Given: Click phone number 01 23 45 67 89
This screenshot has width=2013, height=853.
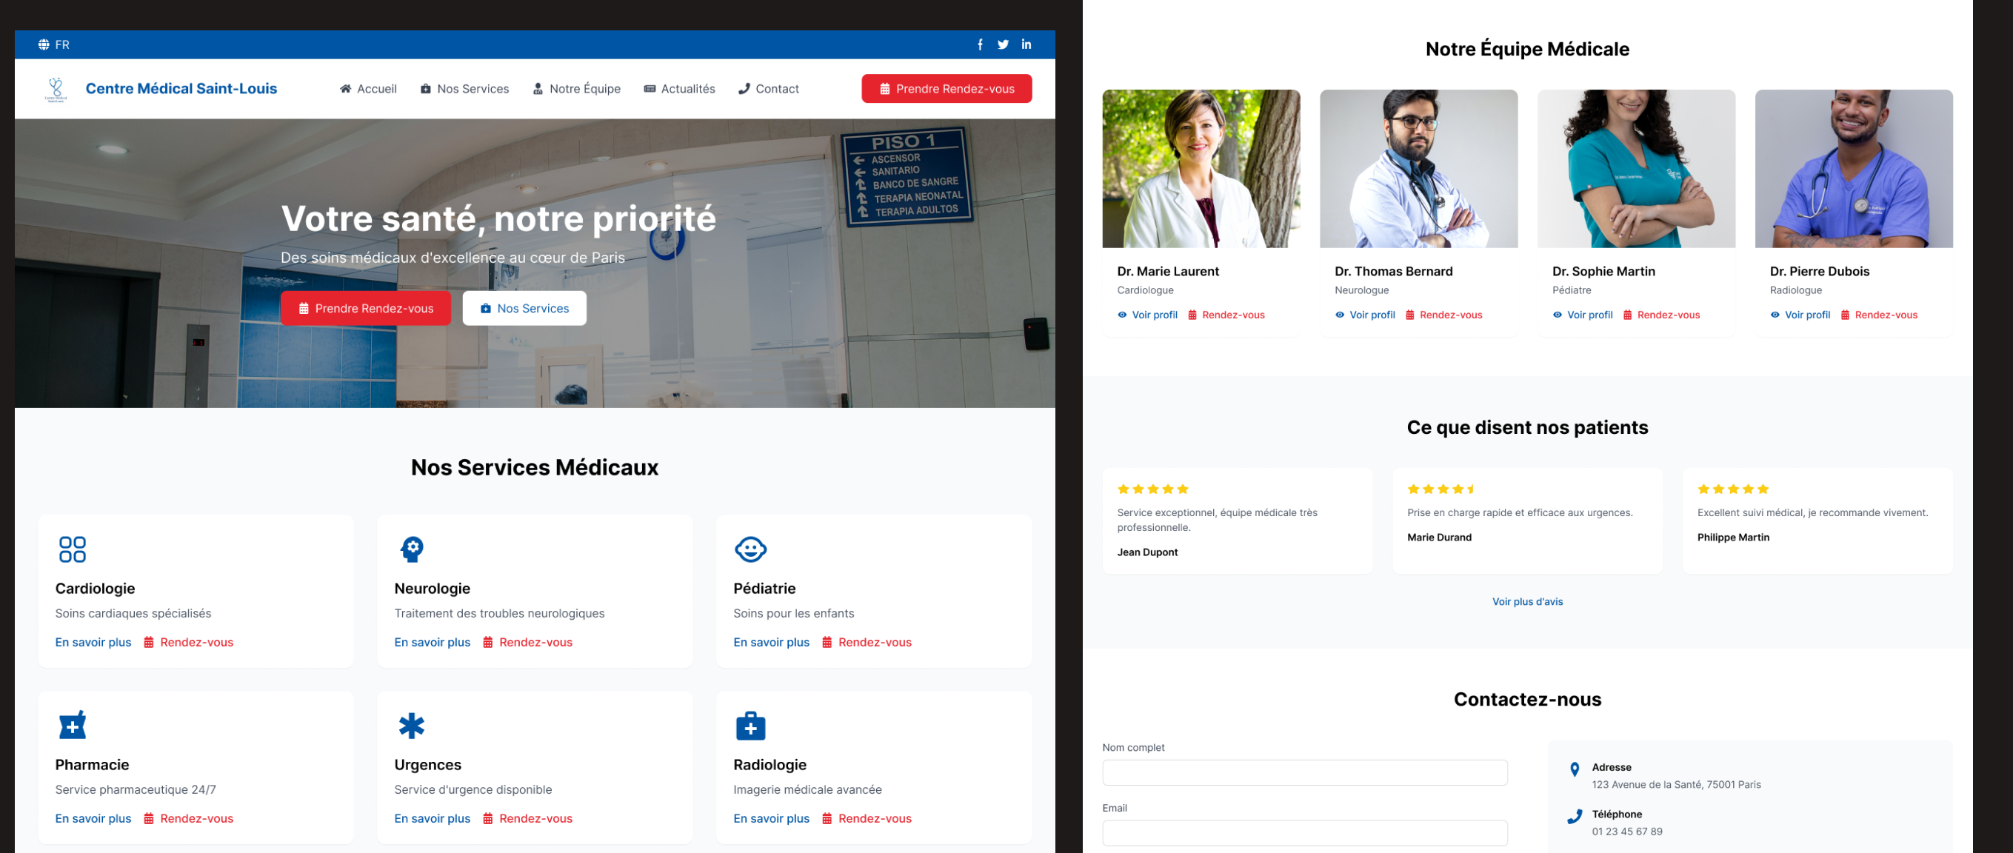Looking at the screenshot, I should coord(1627,831).
